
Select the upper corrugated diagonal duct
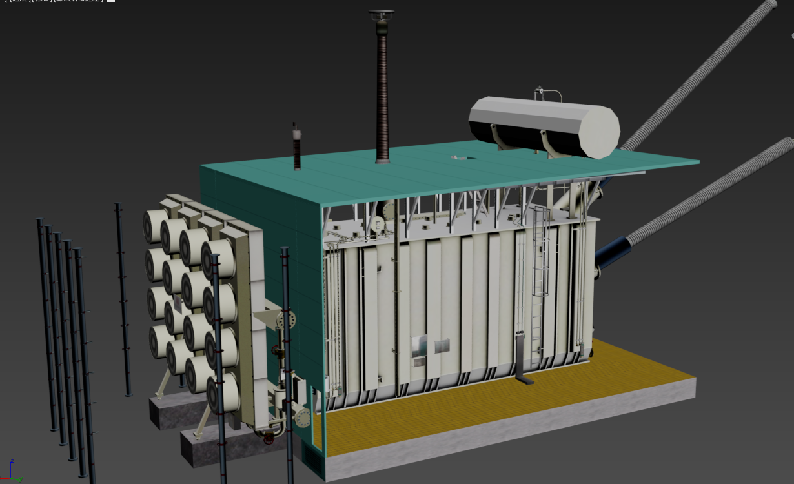click(704, 77)
